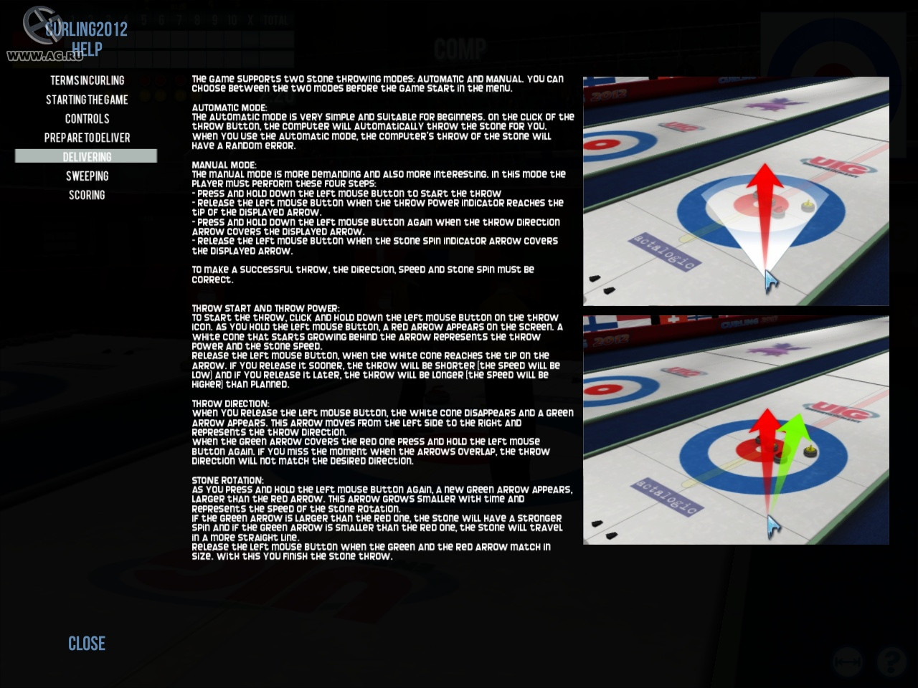Image resolution: width=918 pixels, height=688 pixels.
Task: Select the highlighted Delivering section
Action: pos(86,156)
